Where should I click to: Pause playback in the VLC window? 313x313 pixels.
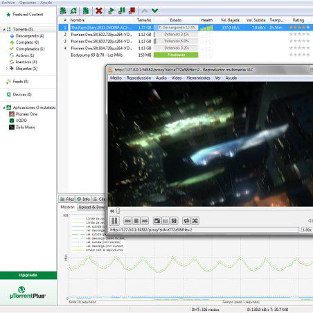(x=114, y=221)
